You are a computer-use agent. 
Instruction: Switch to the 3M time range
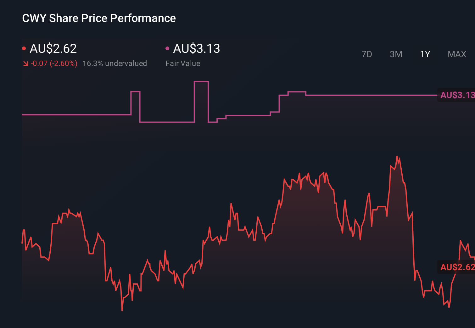coord(396,54)
